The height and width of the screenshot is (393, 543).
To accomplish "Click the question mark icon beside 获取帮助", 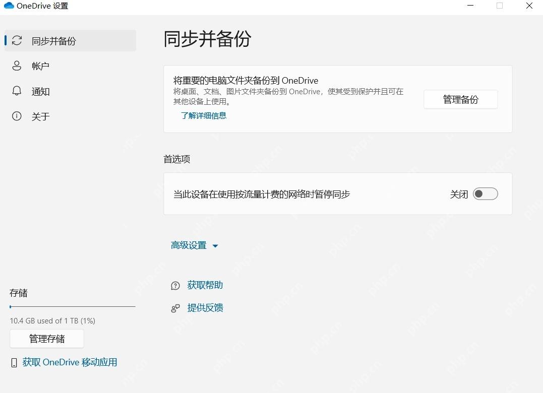I will click(x=175, y=285).
